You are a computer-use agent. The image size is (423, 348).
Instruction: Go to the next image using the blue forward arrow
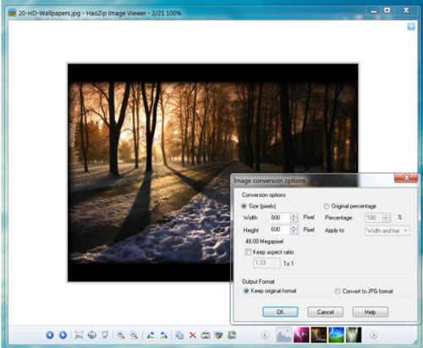[x=63, y=335]
